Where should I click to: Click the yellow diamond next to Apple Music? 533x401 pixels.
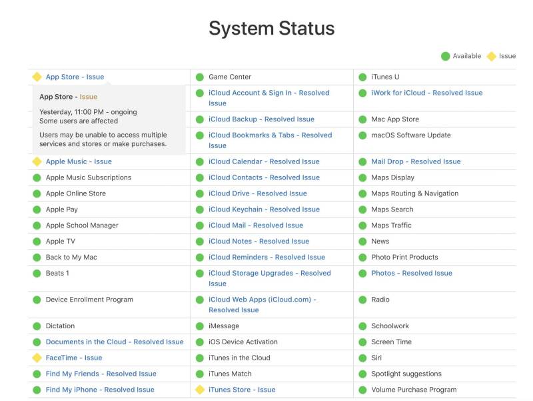click(x=37, y=161)
